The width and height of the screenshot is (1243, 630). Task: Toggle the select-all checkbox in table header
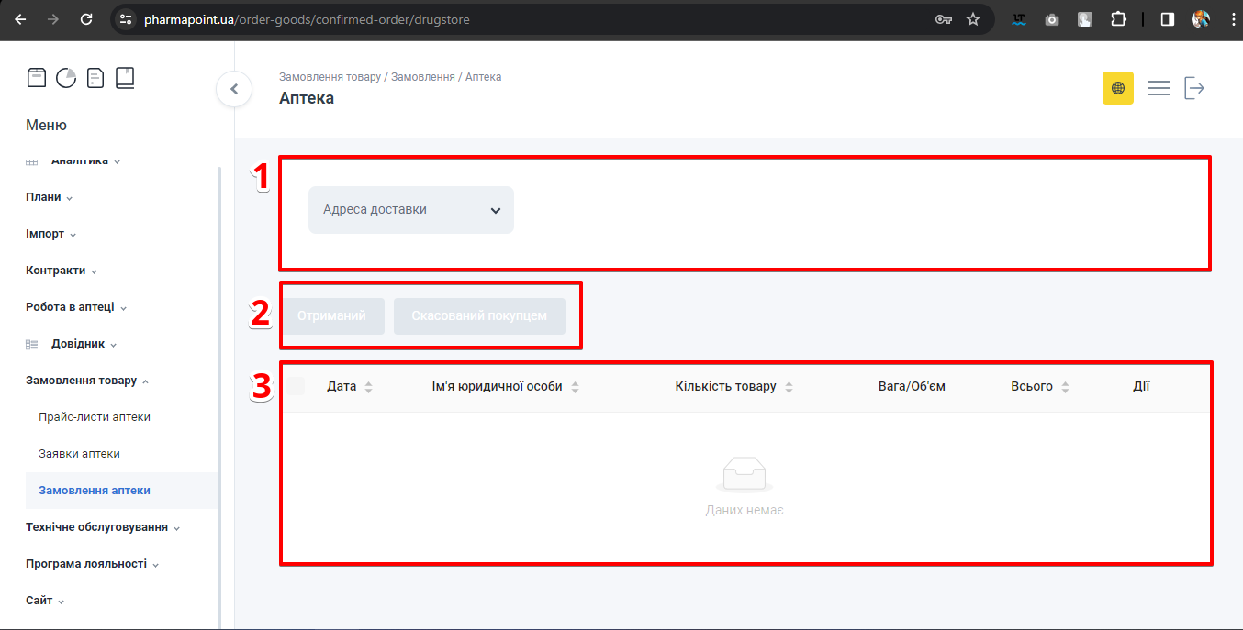[296, 386]
